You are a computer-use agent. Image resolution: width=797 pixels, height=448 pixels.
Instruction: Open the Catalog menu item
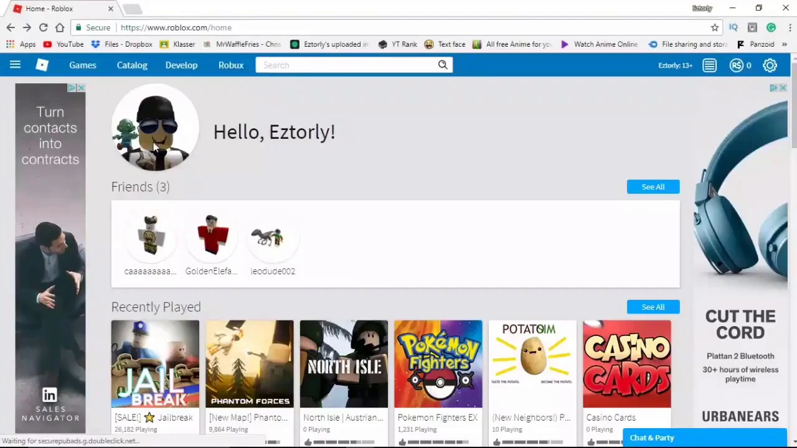[x=132, y=65]
